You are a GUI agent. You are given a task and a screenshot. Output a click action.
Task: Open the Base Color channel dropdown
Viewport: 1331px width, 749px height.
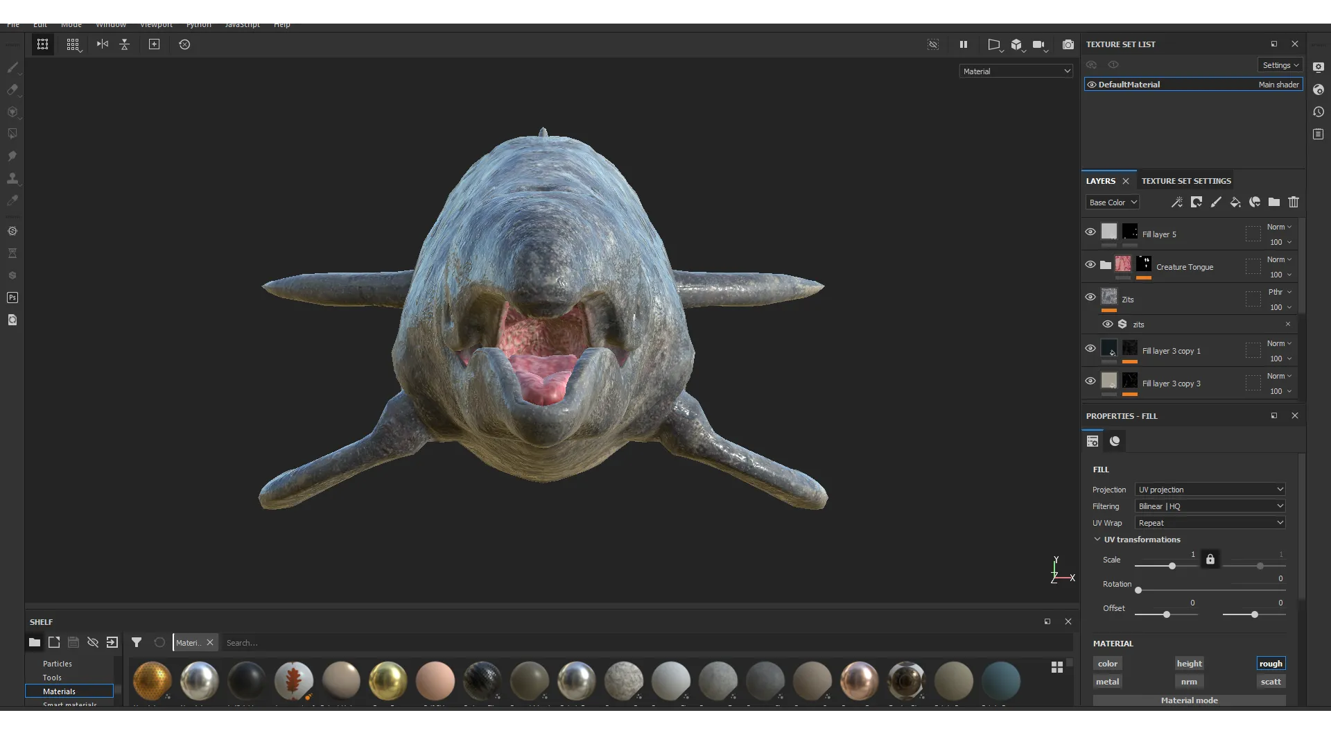pos(1113,203)
